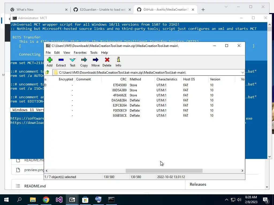Go up one folder level in 7-Zip
274x205 pixels.
click(x=47, y=72)
